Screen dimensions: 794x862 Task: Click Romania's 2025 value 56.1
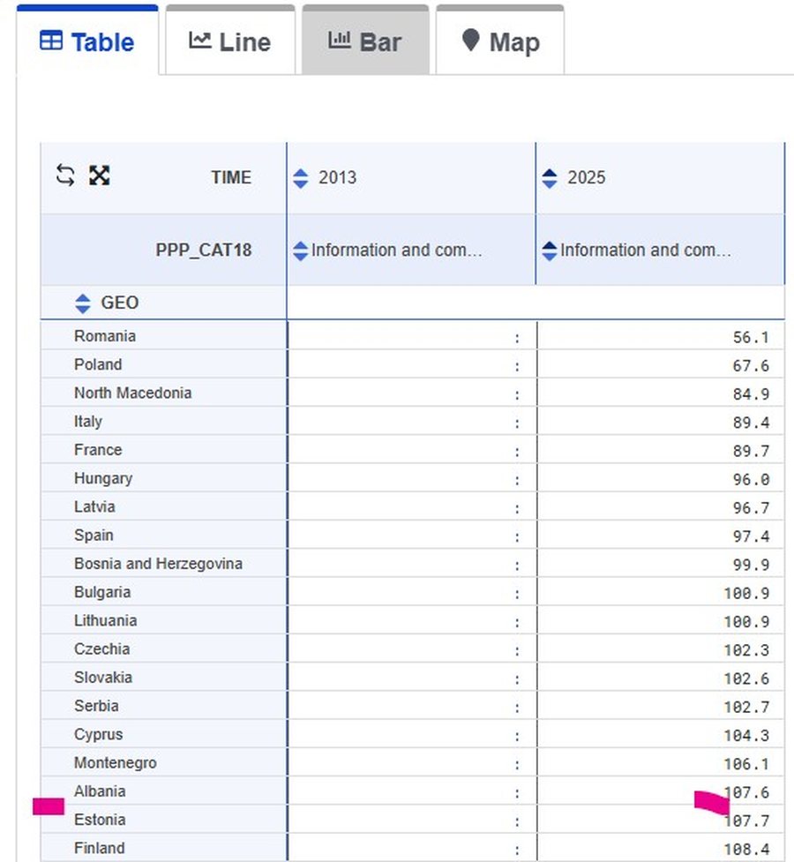tap(751, 338)
